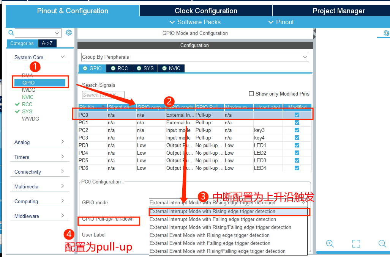Click the zoom out magnifier icon
This screenshot has height=257, width=390.
click(382, 244)
